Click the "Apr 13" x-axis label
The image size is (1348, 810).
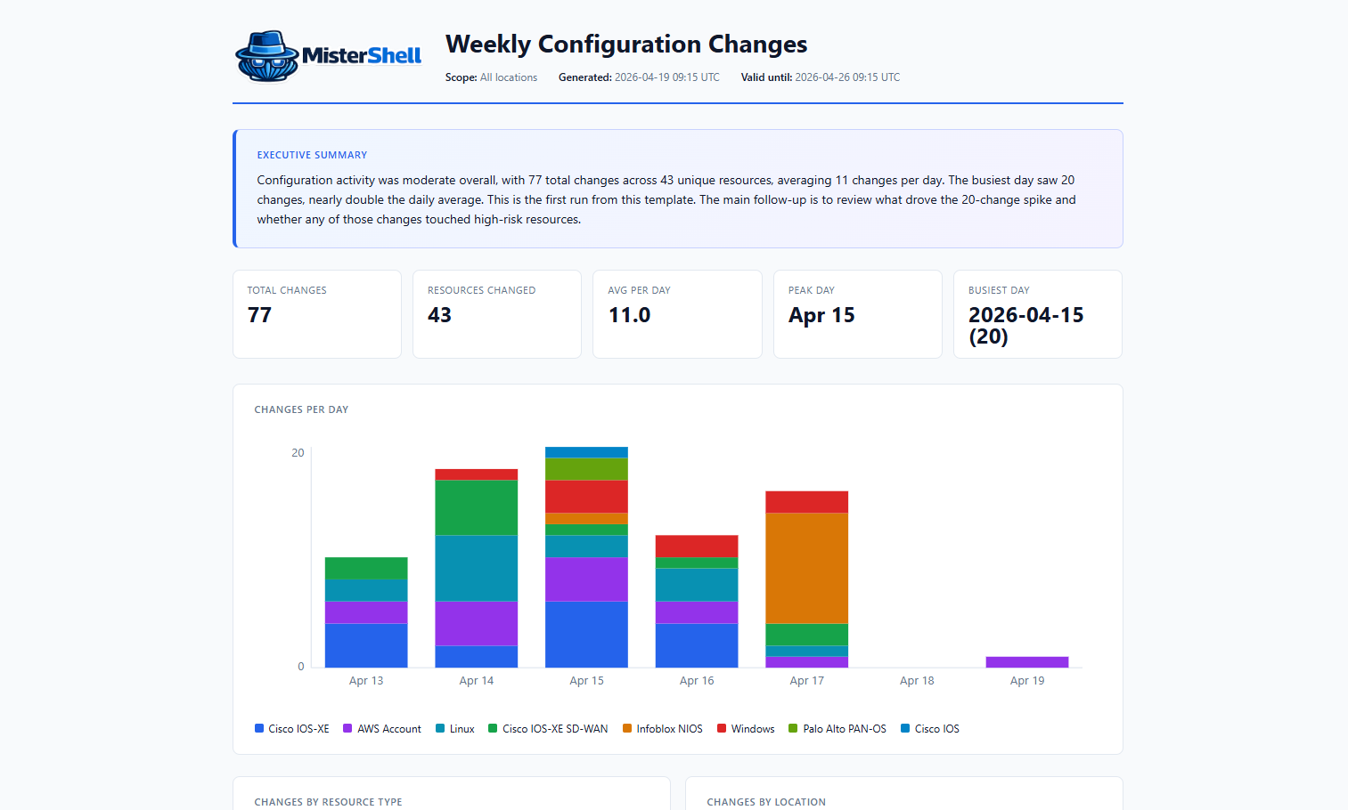click(366, 681)
